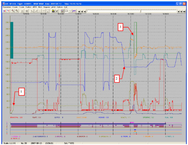Open the Block menu
Viewport: 188px width, 145px height.
[40, 7]
